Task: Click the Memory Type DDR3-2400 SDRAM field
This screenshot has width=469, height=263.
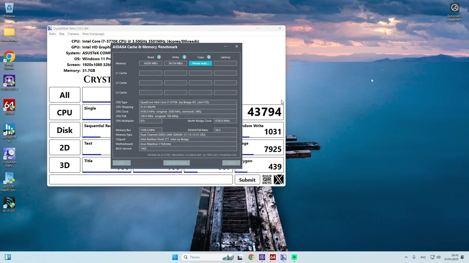Action: tap(188, 135)
